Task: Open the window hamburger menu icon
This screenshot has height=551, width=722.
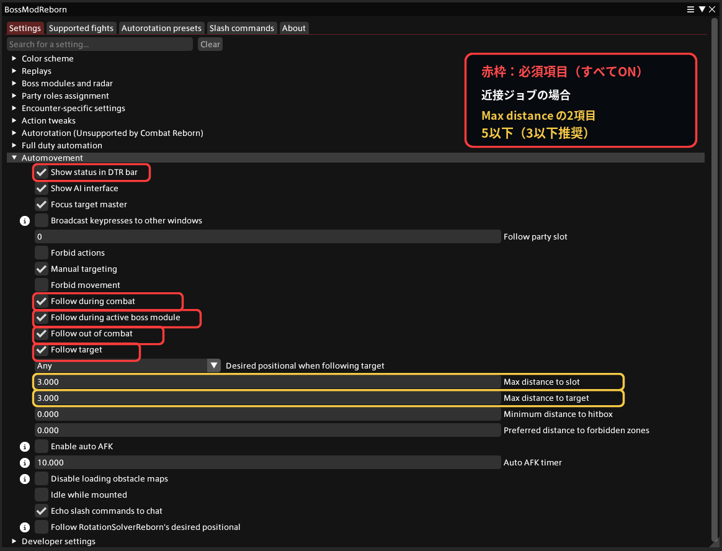Action: (690, 9)
